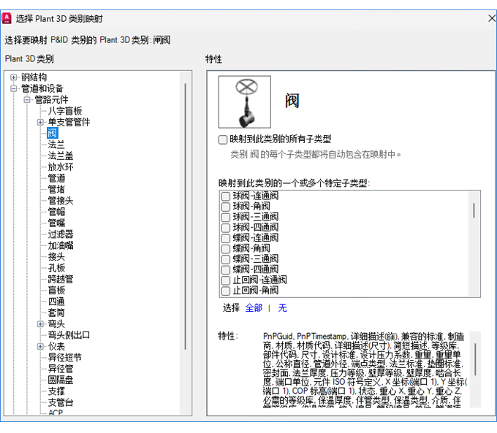This screenshot has width=497, height=433.
Task: Expand the 仪表 tree node
Action: point(40,346)
